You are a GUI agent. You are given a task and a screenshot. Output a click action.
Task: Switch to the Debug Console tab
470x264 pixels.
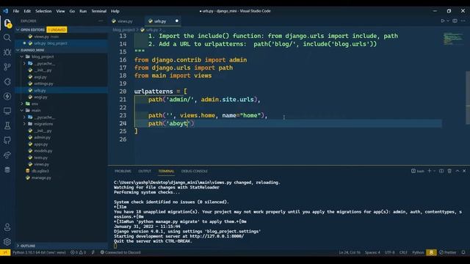(195, 171)
